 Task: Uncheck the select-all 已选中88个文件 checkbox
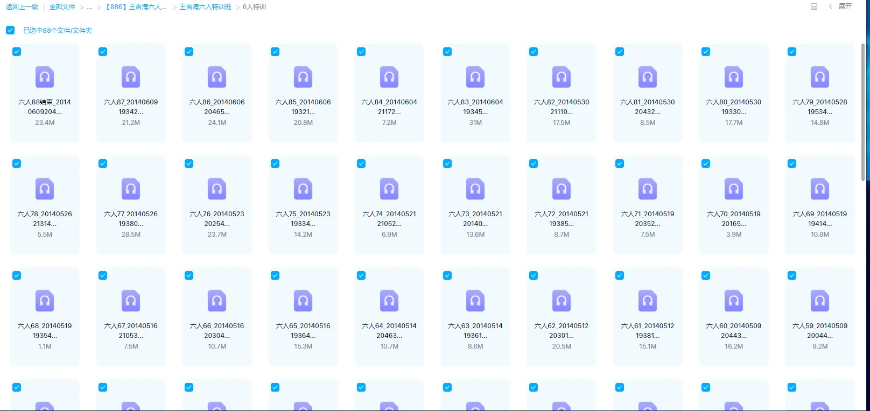[x=10, y=30]
